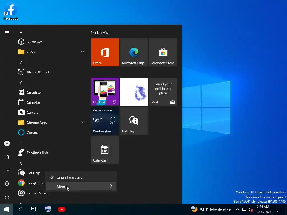Screen dimensions: 287x215
Task: Open the OneNote tile
Action: click(105, 92)
